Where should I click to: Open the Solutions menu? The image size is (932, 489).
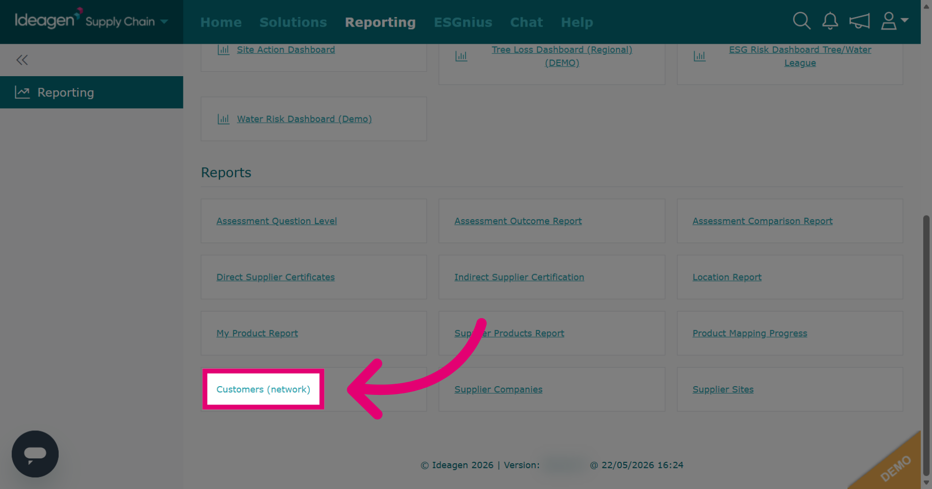tap(293, 22)
